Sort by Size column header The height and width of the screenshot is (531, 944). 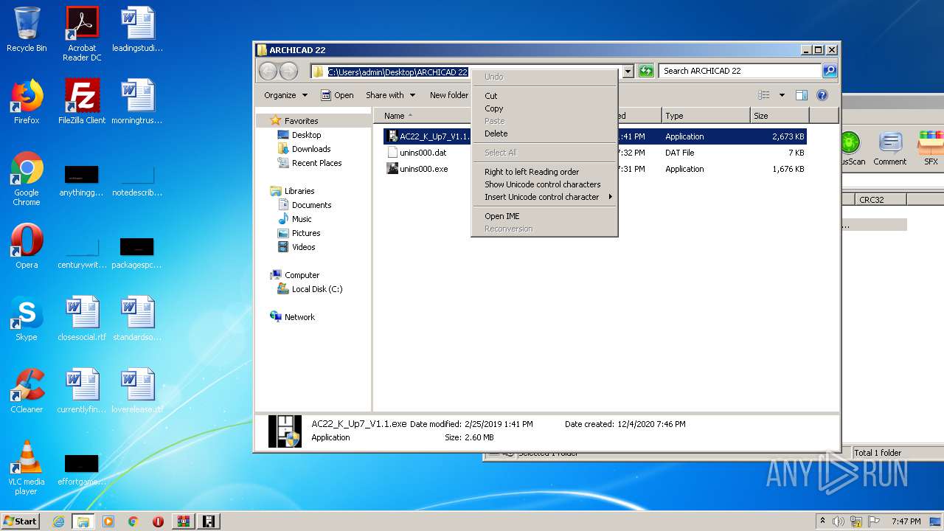point(780,116)
